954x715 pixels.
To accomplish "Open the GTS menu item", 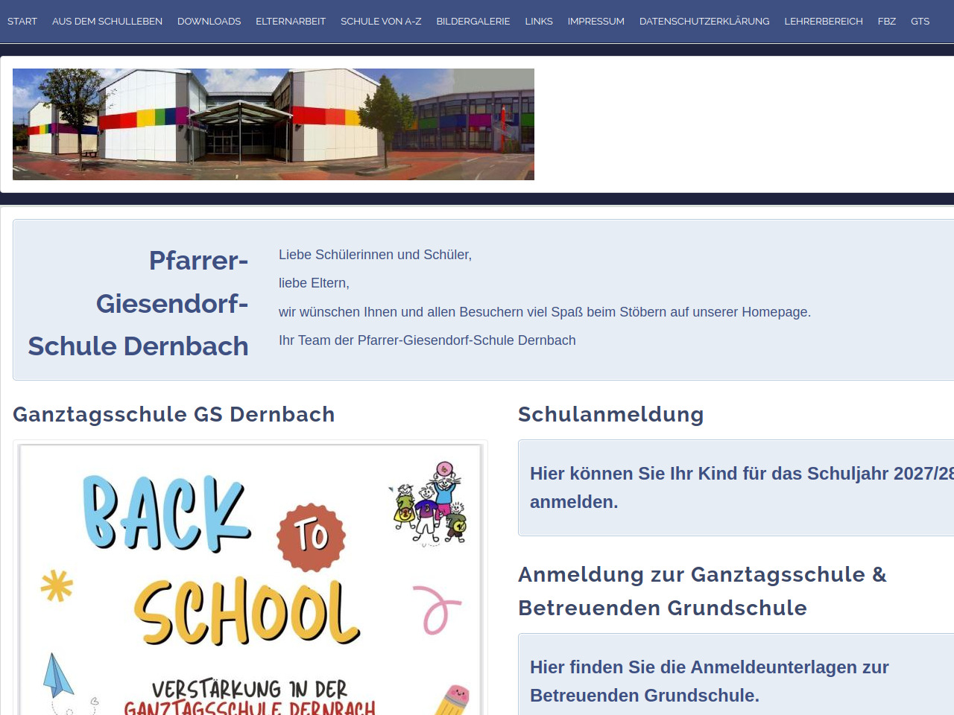I will [x=920, y=22].
